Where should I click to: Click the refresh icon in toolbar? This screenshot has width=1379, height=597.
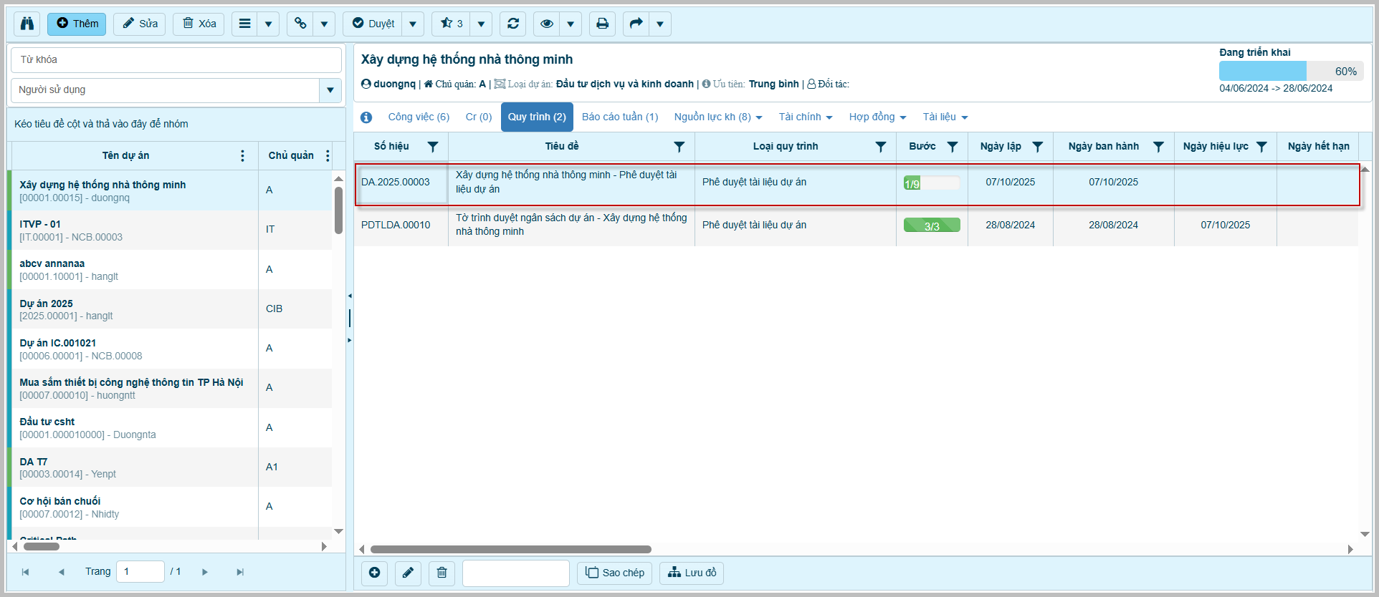point(513,24)
